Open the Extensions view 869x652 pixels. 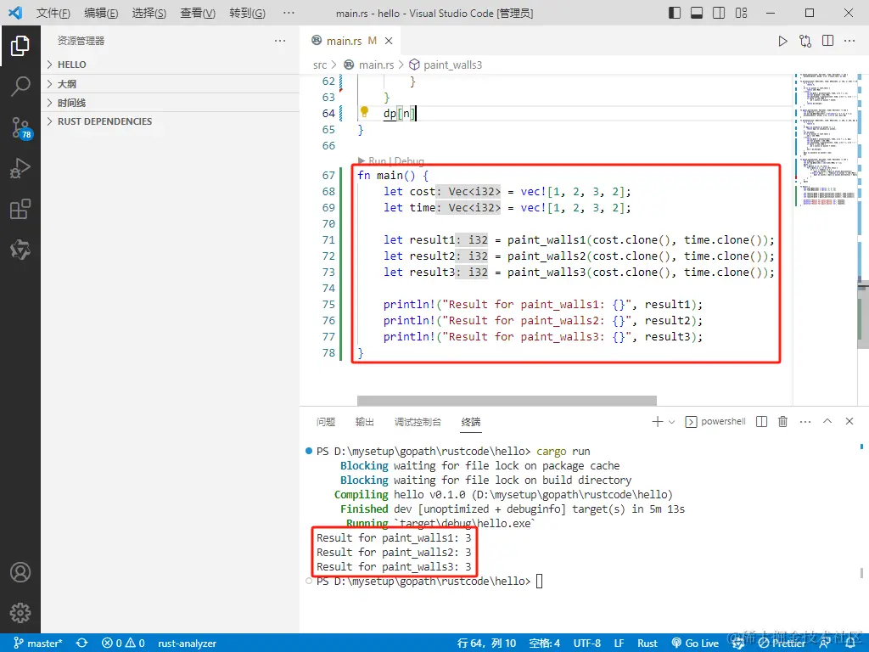click(20, 210)
